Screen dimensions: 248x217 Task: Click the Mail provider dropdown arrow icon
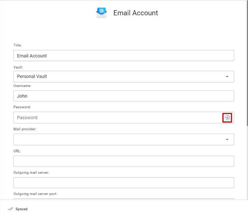point(227,139)
